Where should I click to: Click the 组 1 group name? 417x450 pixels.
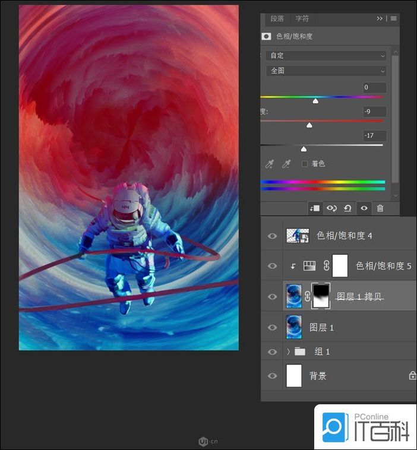click(x=322, y=351)
